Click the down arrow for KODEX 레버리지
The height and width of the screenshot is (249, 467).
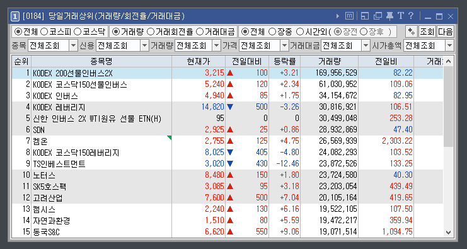[x=230, y=107]
